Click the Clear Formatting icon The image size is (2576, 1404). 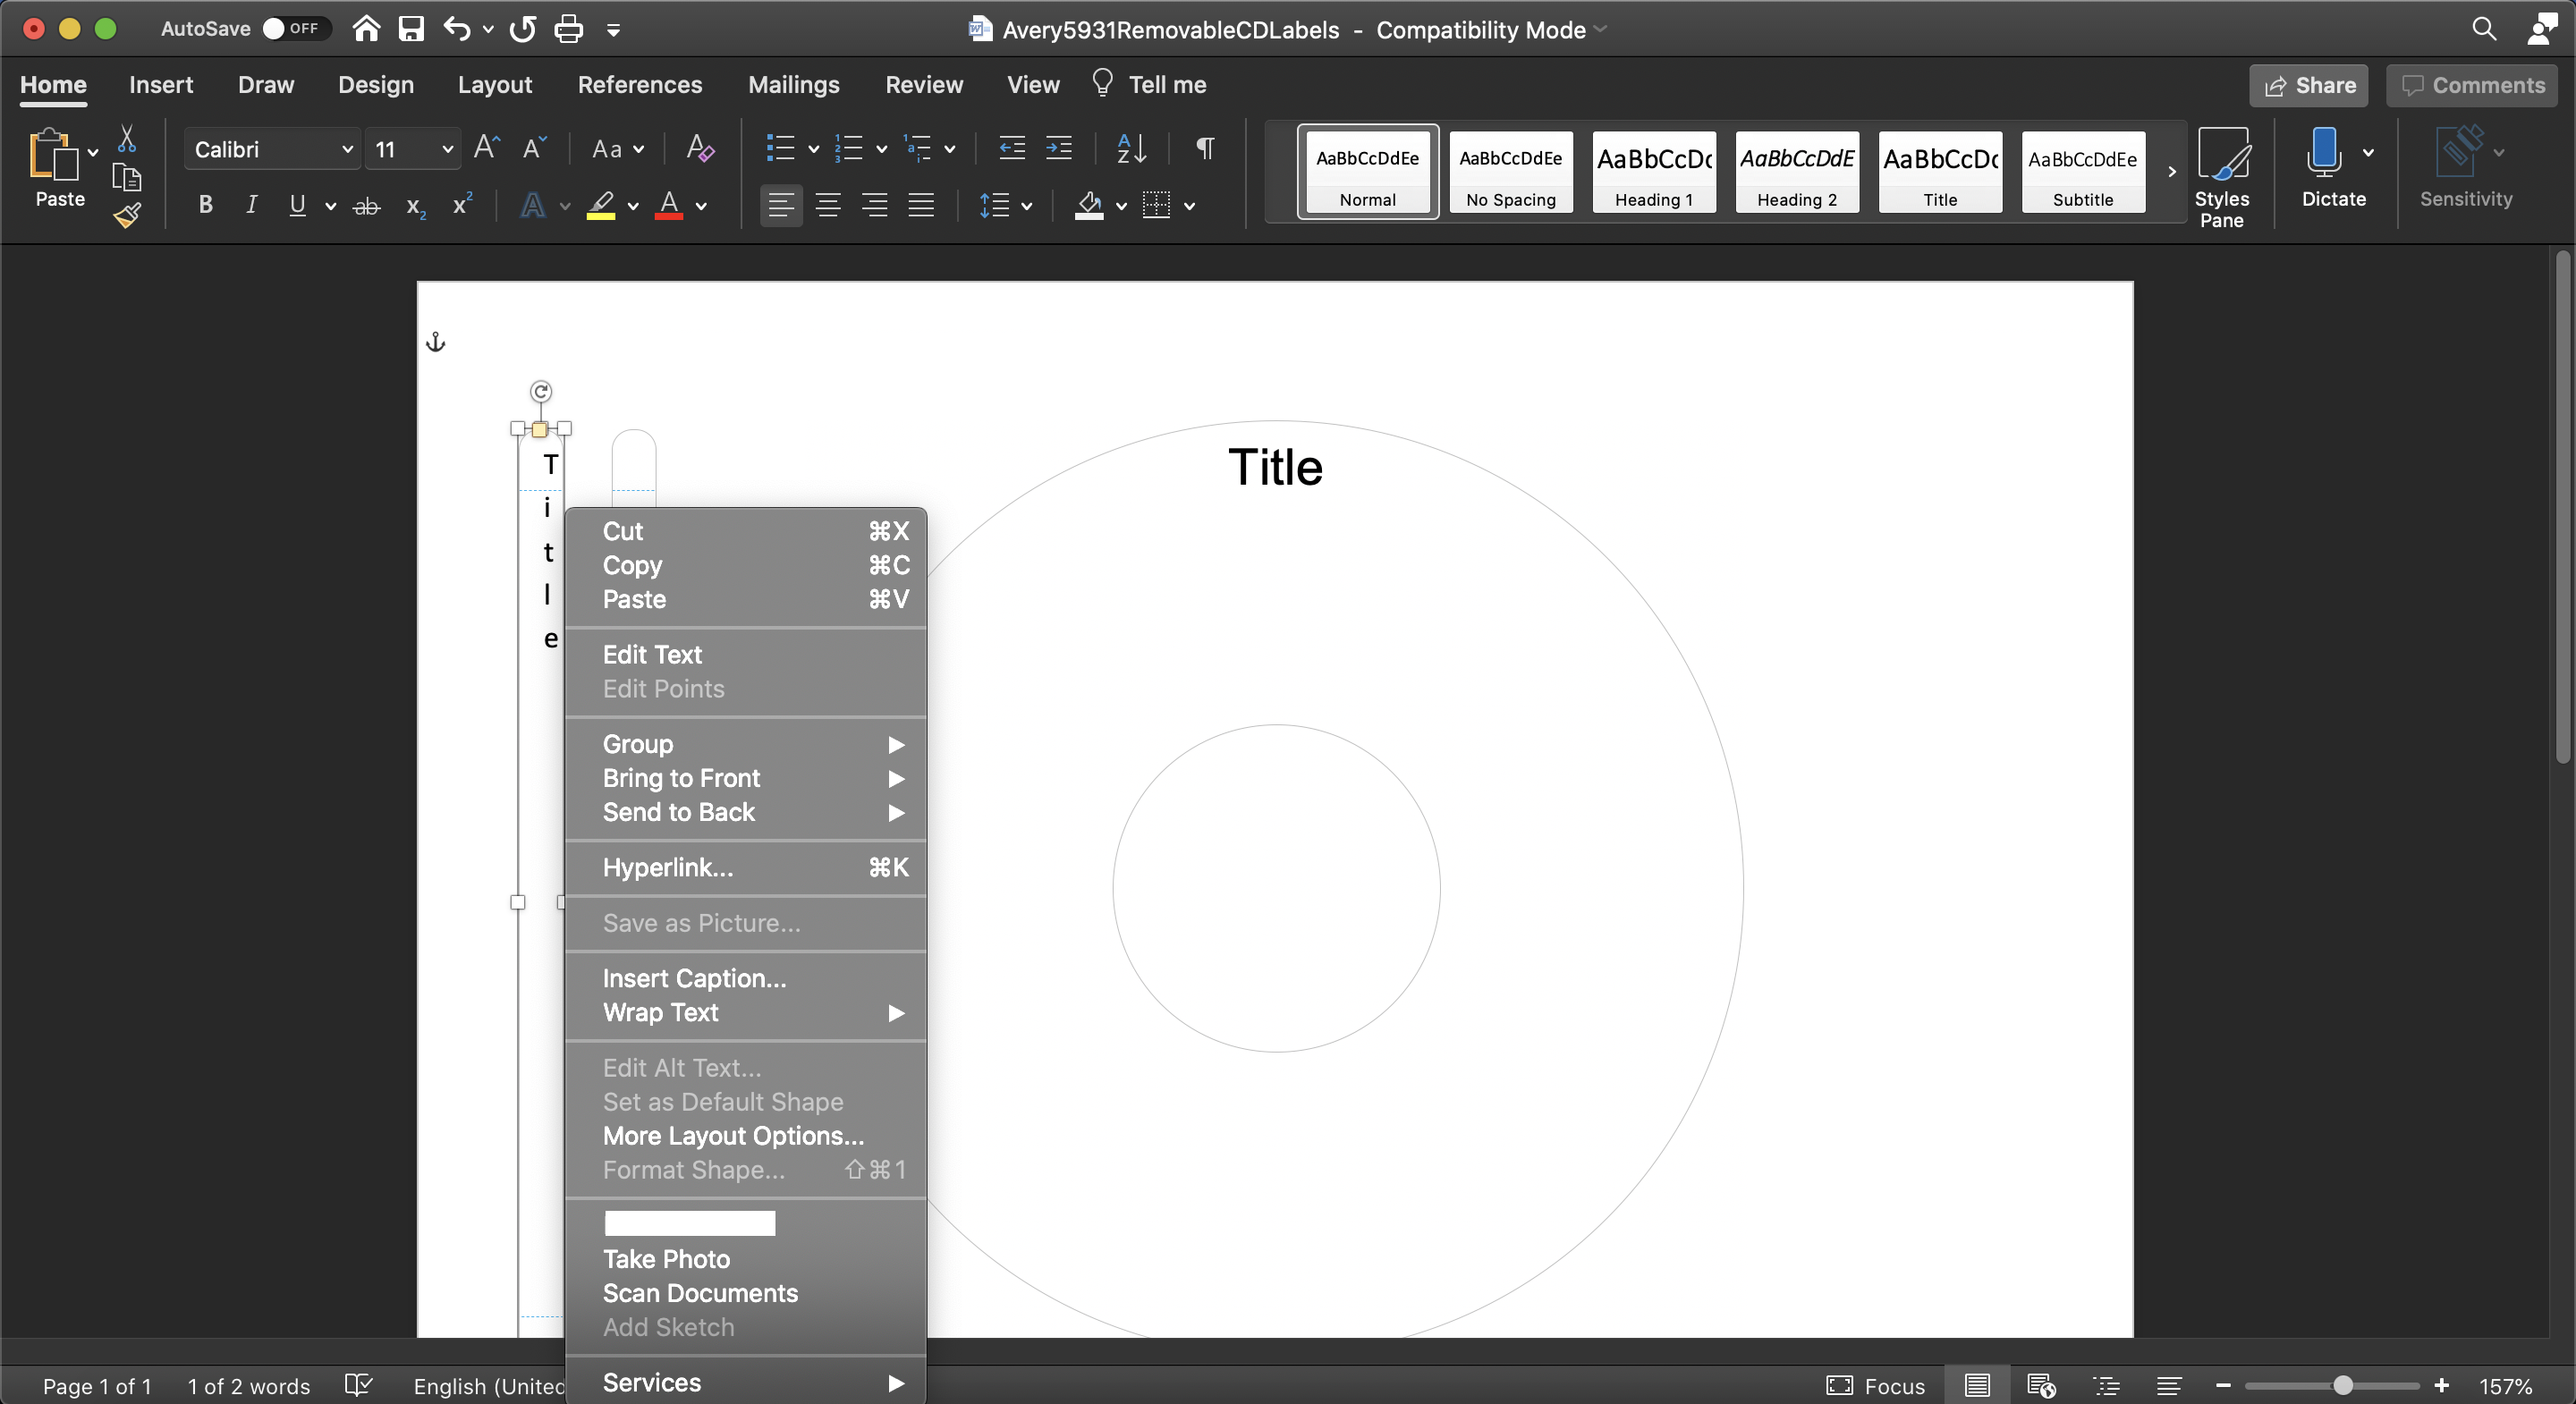700,149
